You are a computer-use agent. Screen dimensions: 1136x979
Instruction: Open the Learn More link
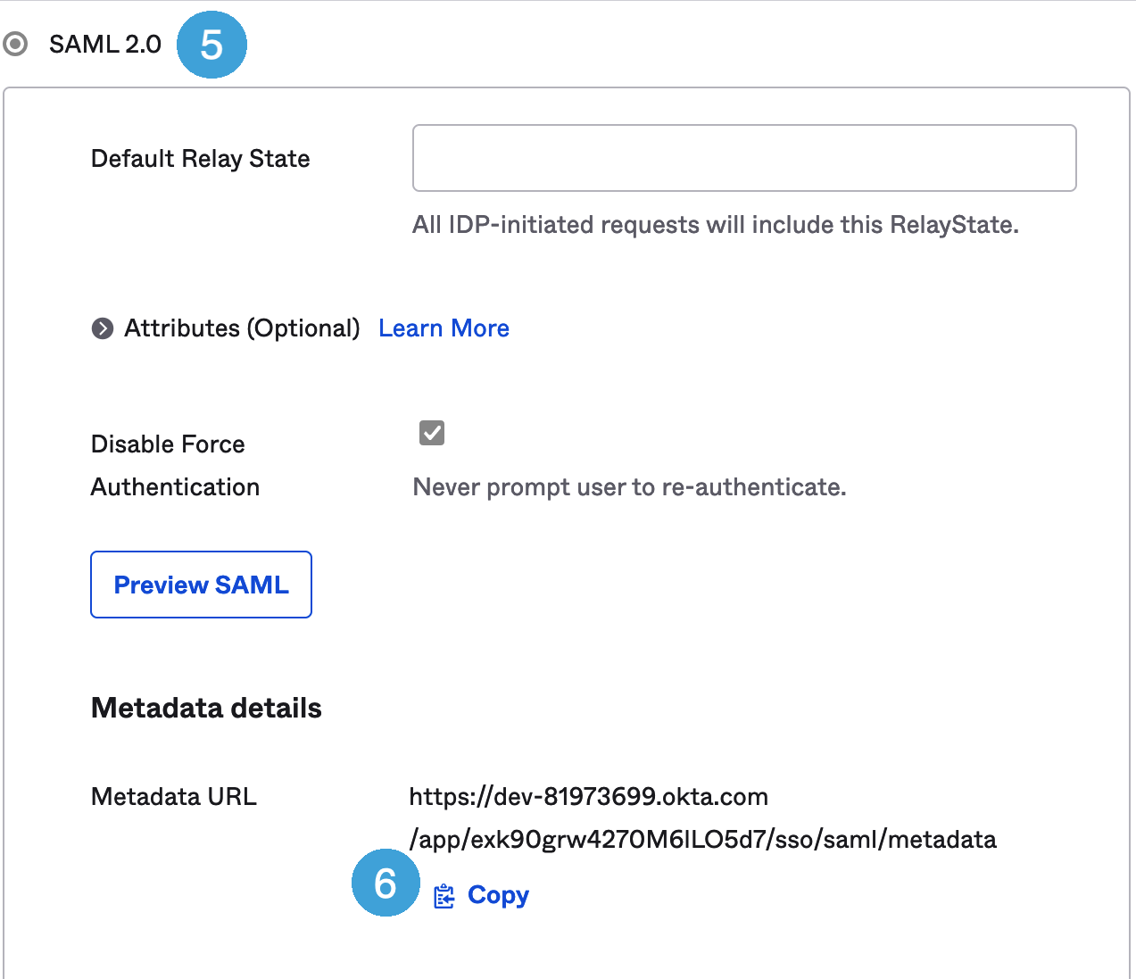[x=444, y=328]
